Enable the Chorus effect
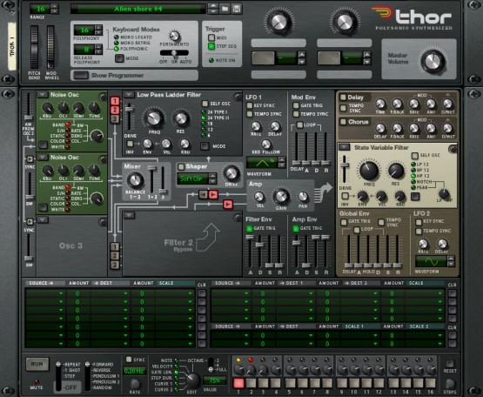 343,122
